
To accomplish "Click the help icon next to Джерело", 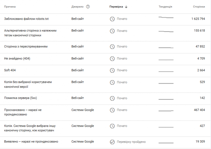I will pyautogui.click(x=88, y=7).
